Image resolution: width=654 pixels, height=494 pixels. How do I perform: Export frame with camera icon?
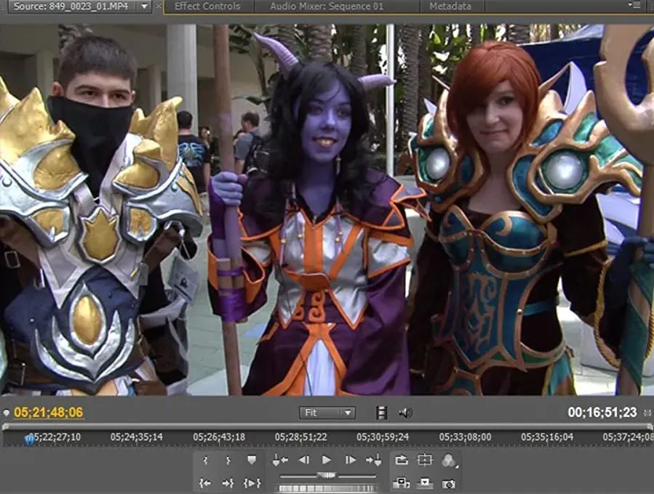click(x=449, y=484)
